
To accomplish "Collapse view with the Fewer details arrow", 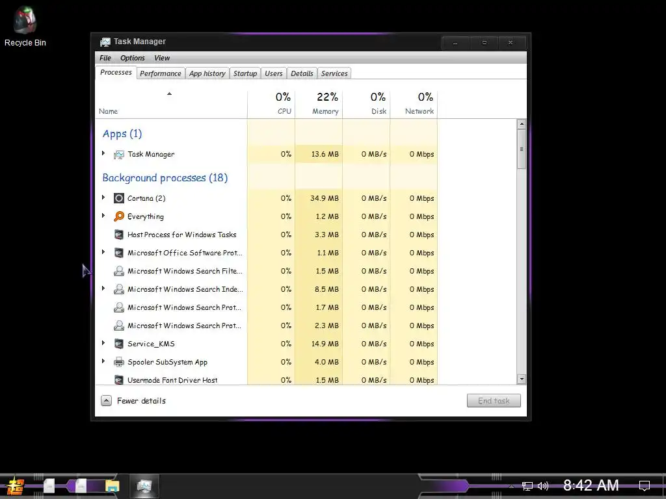I will pyautogui.click(x=106, y=400).
